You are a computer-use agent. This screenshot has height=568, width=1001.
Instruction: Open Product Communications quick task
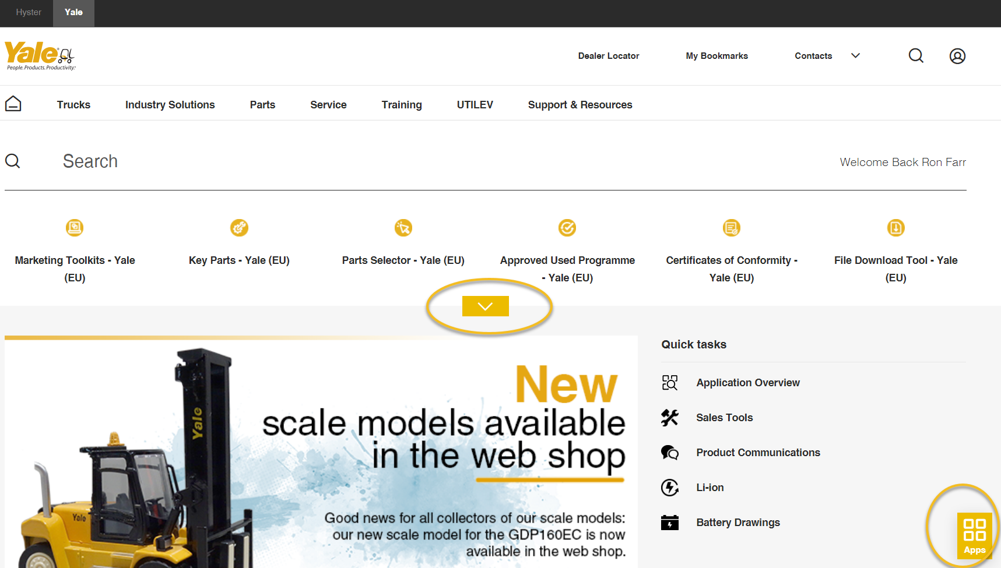coord(758,453)
